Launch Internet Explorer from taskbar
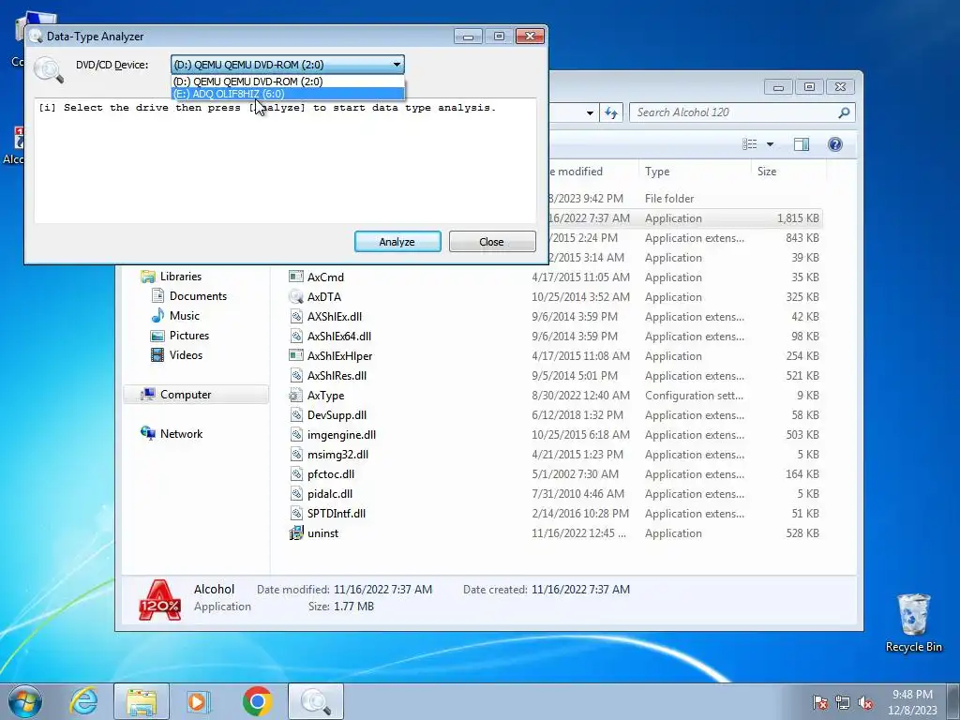 point(83,701)
